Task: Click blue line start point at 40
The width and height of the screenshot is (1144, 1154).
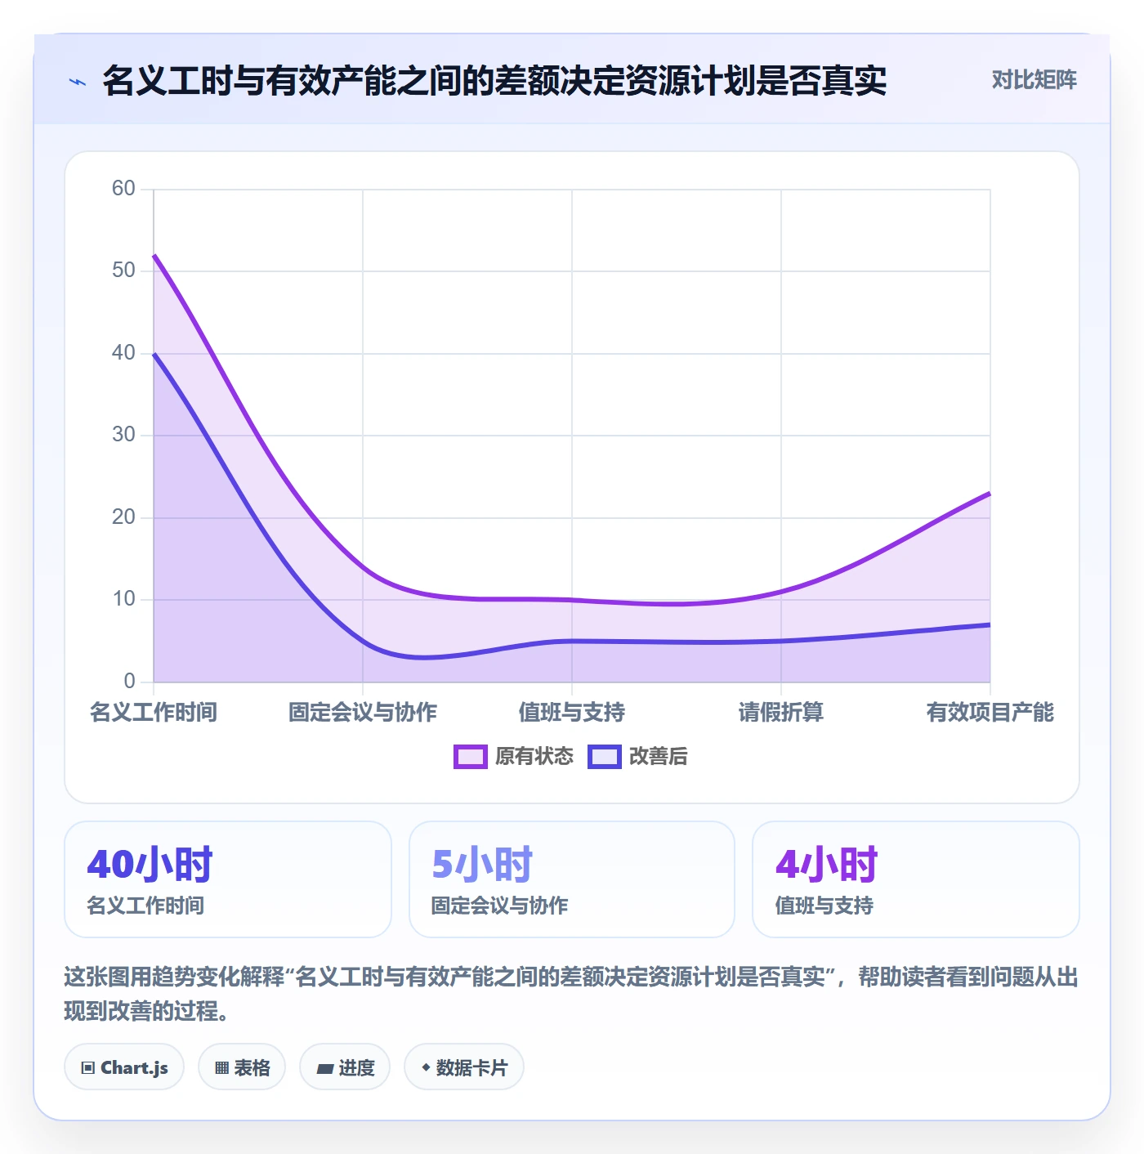Action: click(154, 354)
